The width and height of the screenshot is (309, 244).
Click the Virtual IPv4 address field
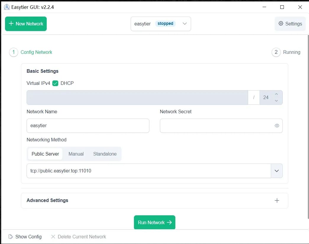[x=137, y=98]
